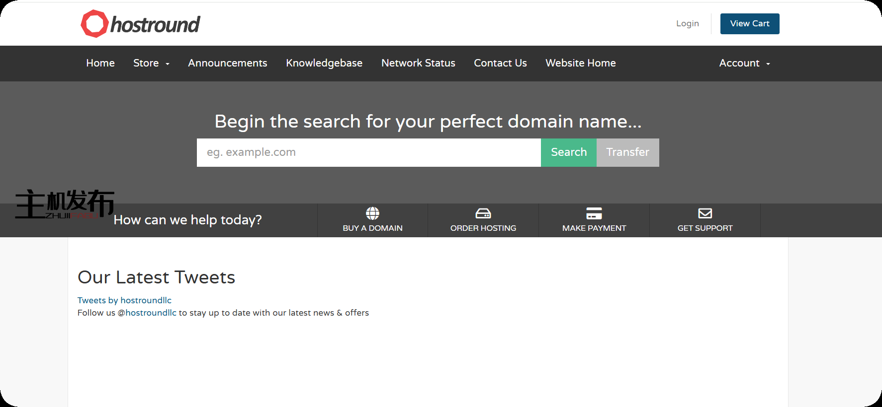Follow the @hostroundllc profile link
This screenshot has height=407, width=882.
pyautogui.click(x=147, y=313)
